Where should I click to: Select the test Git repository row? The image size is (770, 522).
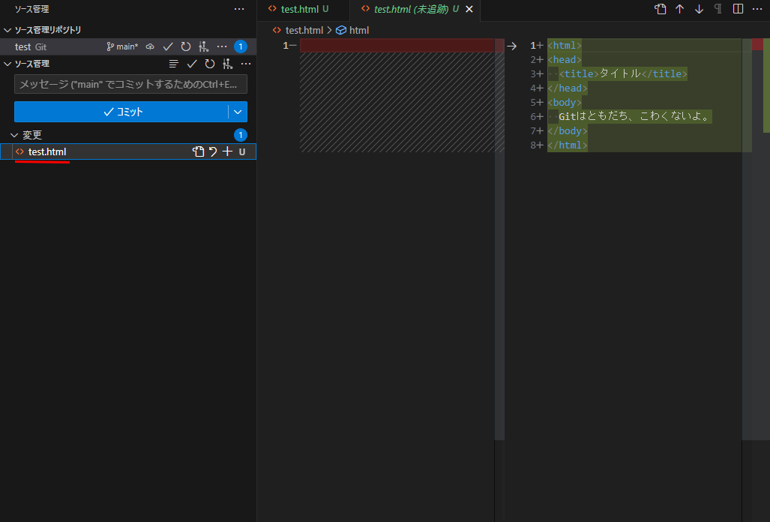[x=128, y=46]
